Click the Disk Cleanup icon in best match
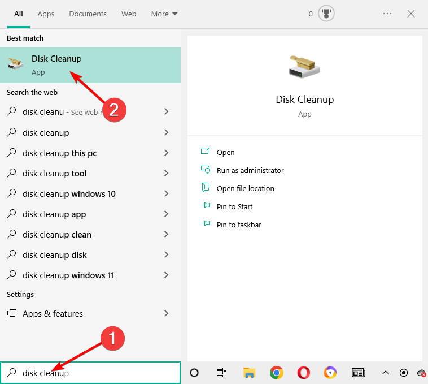This screenshot has height=384, width=428. click(x=15, y=64)
